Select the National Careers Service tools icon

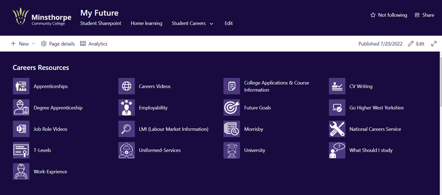337,129
